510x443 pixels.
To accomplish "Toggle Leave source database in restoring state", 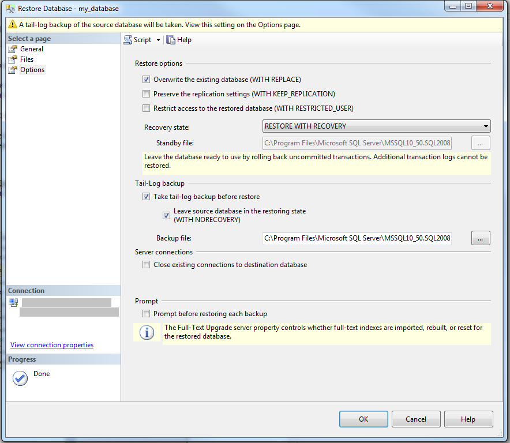I will [x=167, y=215].
